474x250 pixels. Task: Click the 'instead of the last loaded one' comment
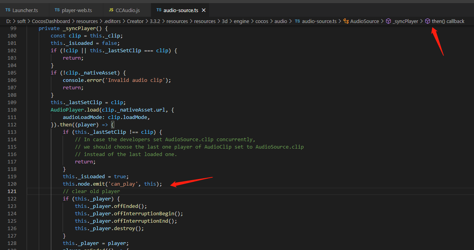click(x=126, y=154)
